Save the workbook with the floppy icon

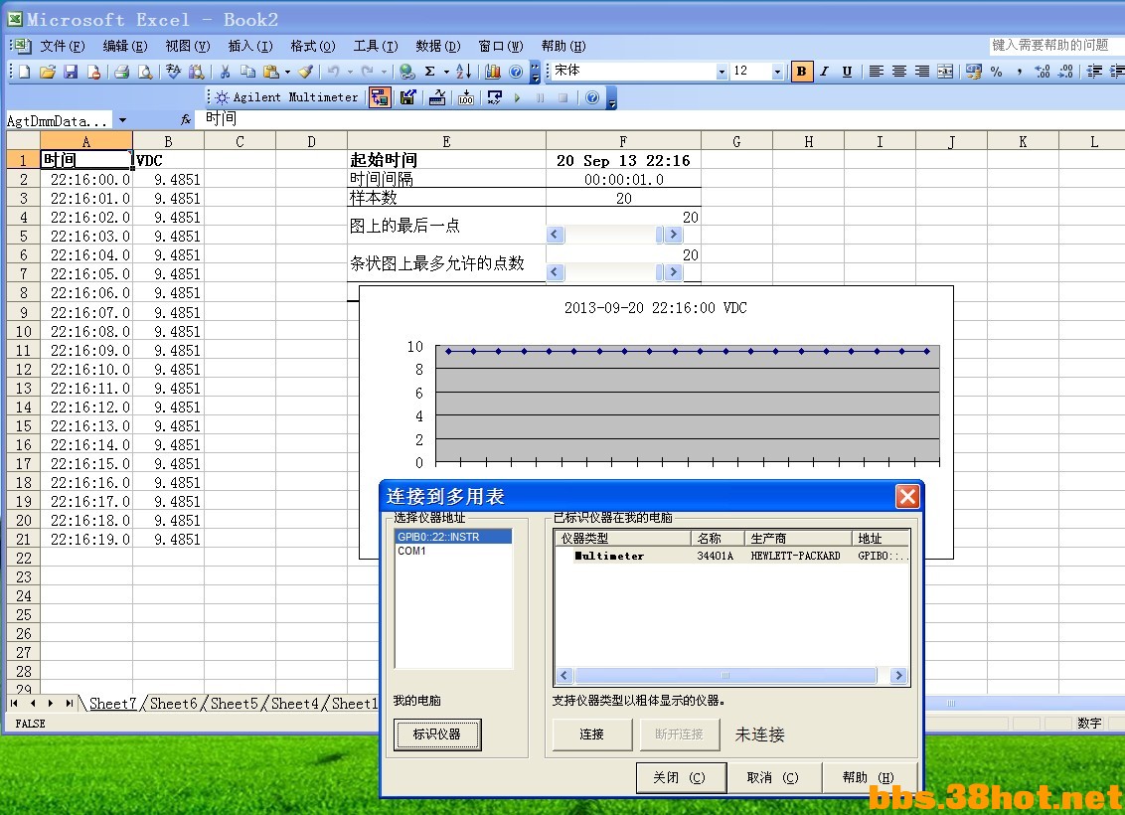click(71, 71)
